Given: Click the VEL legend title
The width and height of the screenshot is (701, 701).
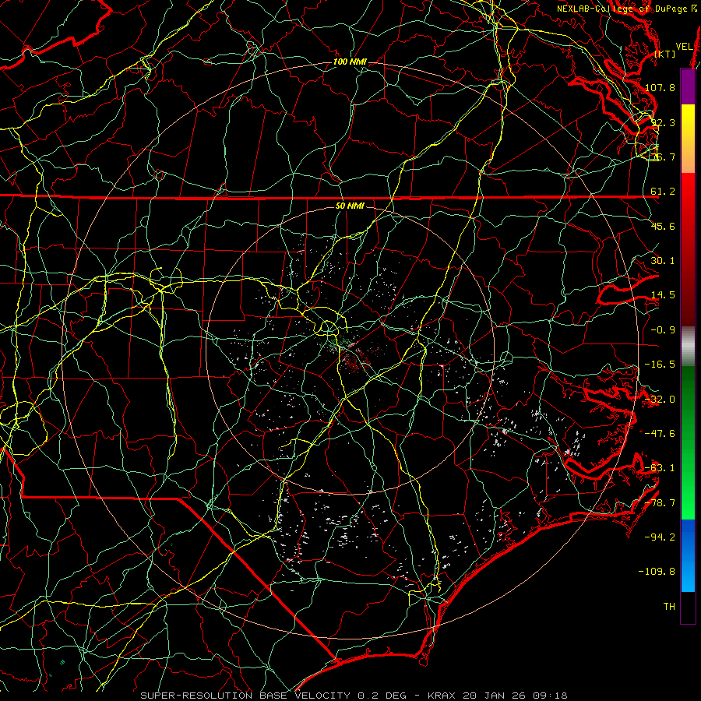Looking at the screenshot, I should (684, 46).
